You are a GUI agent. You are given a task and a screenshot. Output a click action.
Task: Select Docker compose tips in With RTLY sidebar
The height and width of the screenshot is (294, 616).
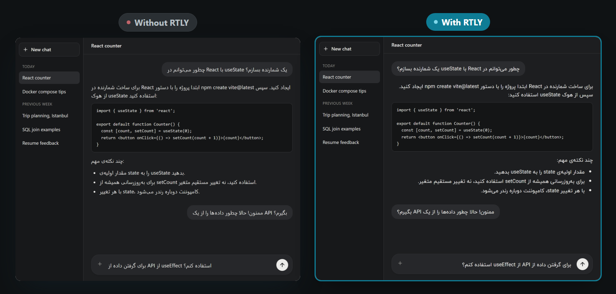click(350, 91)
